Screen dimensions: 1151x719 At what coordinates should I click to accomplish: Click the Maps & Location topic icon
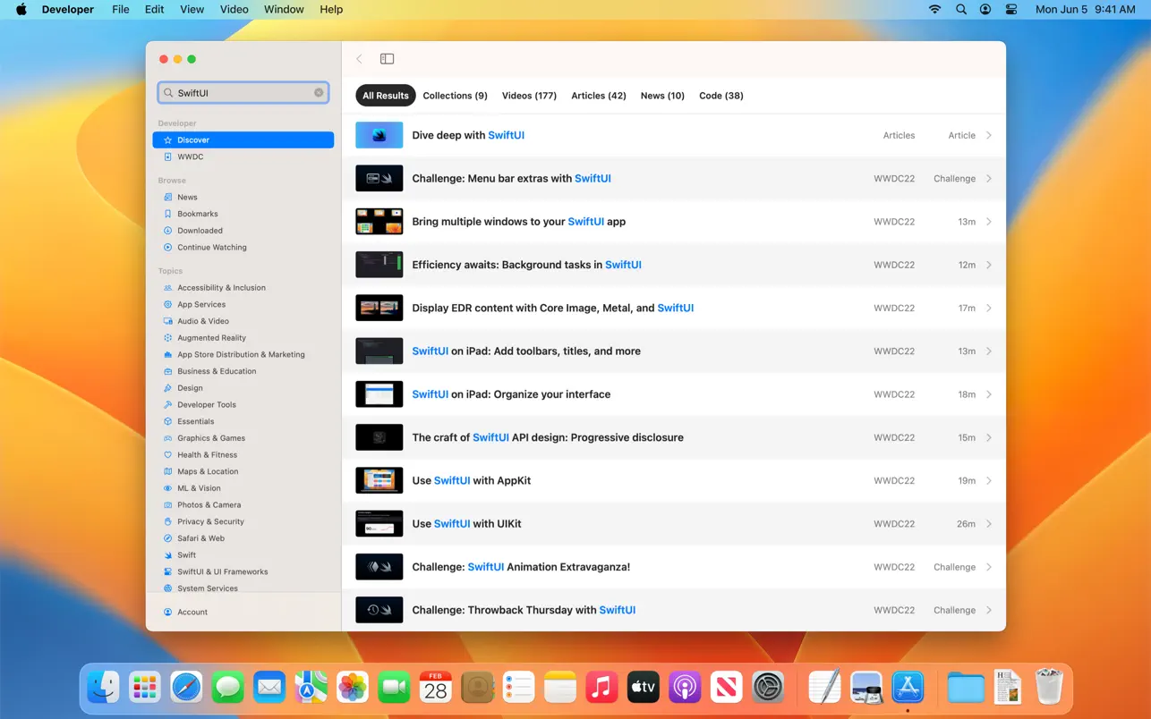tap(167, 471)
